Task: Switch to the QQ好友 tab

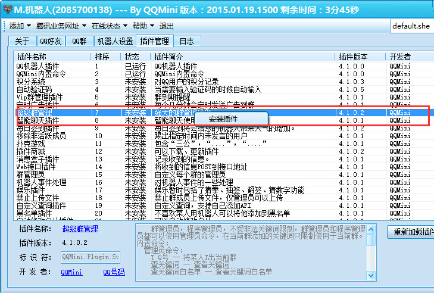Action: (50, 41)
